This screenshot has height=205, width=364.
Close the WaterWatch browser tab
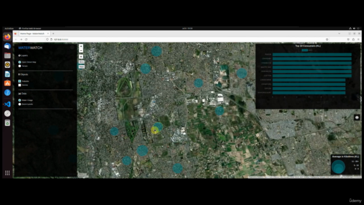click(x=48, y=34)
